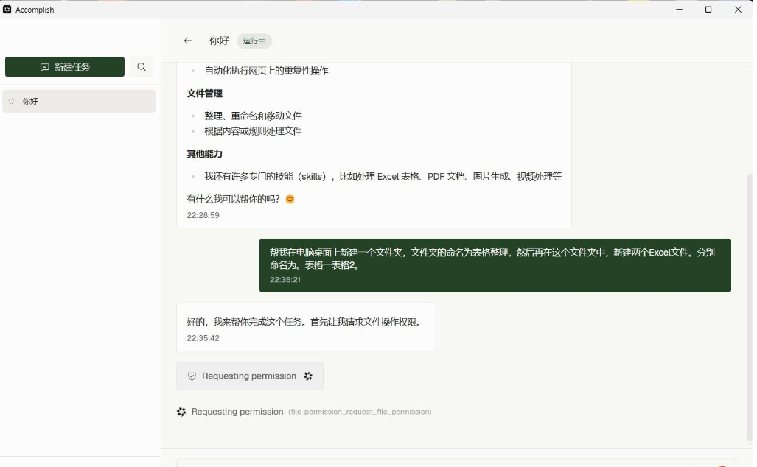
Task: Click the smiley emoji in the assistant message
Action: click(289, 199)
